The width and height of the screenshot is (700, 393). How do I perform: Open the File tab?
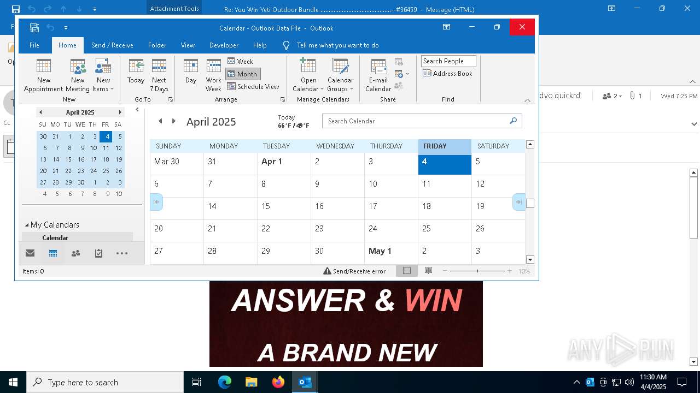[34, 45]
